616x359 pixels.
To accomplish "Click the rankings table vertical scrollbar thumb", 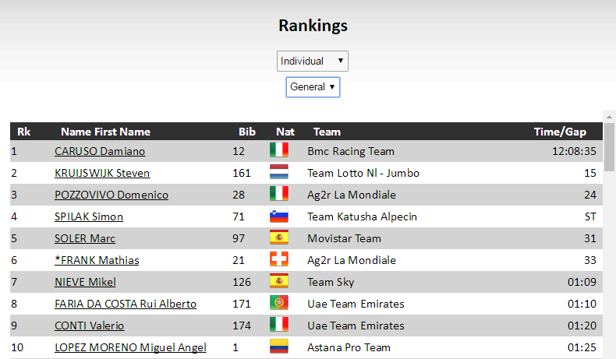I will click(x=609, y=146).
